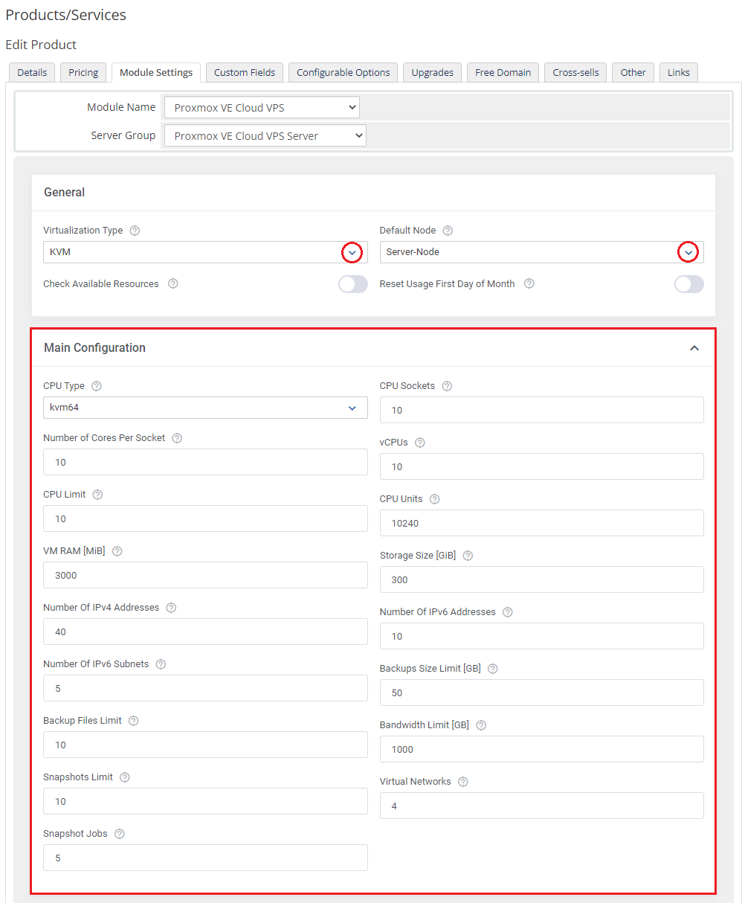Viewport: 742px width, 903px height.
Task: Click the Storage Size field showing 300
Action: [542, 579]
